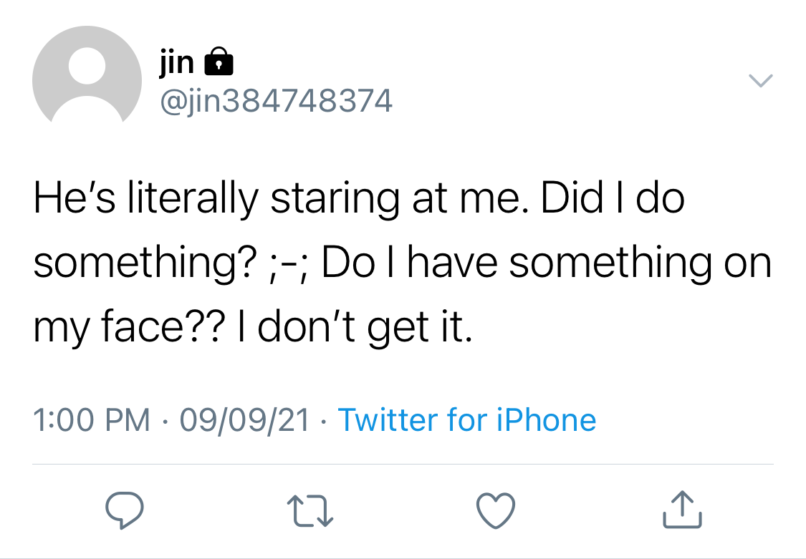Image resolution: width=806 pixels, height=559 pixels.
Task: Open jin's gray default profile avatar
Action: pos(87,75)
